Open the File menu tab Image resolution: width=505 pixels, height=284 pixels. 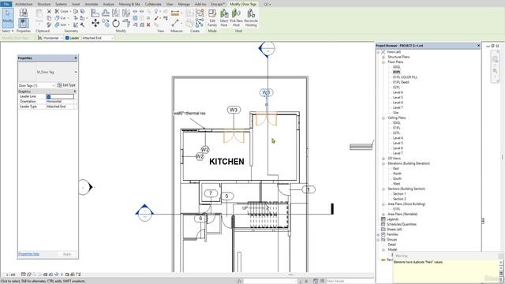point(6,4)
